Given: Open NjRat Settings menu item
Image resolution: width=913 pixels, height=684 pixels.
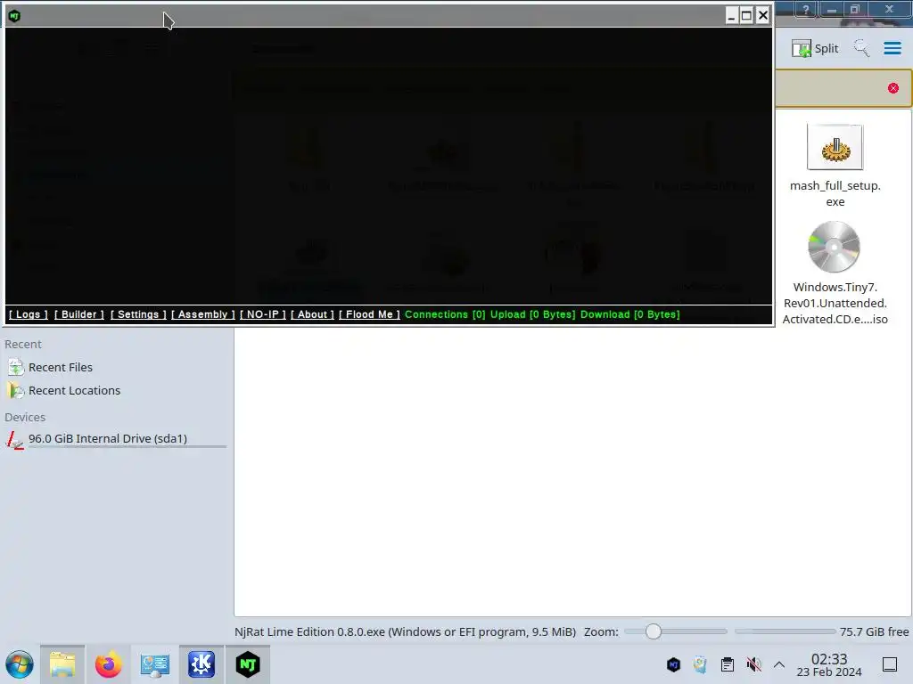Looking at the screenshot, I should [138, 314].
